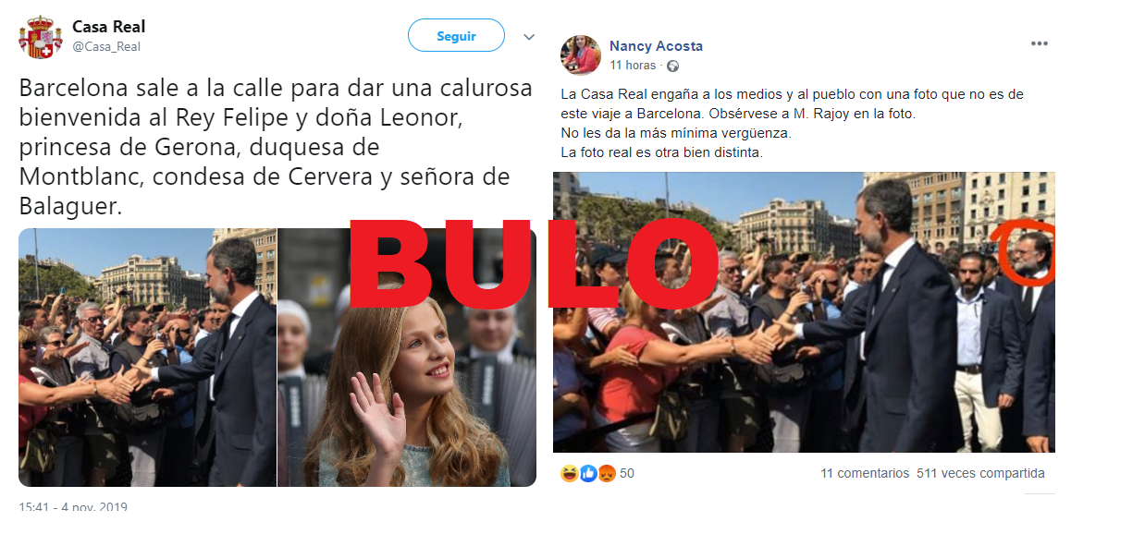Open the Facebook post photo with red circle
Screen dimensions: 1145x534
pyautogui.click(x=804, y=312)
